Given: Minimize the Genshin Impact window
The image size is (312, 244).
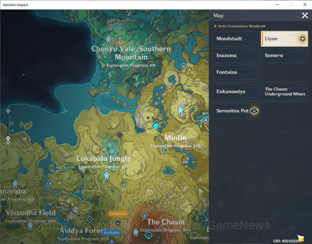Looking at the screenshot, I should coord(277,5).
